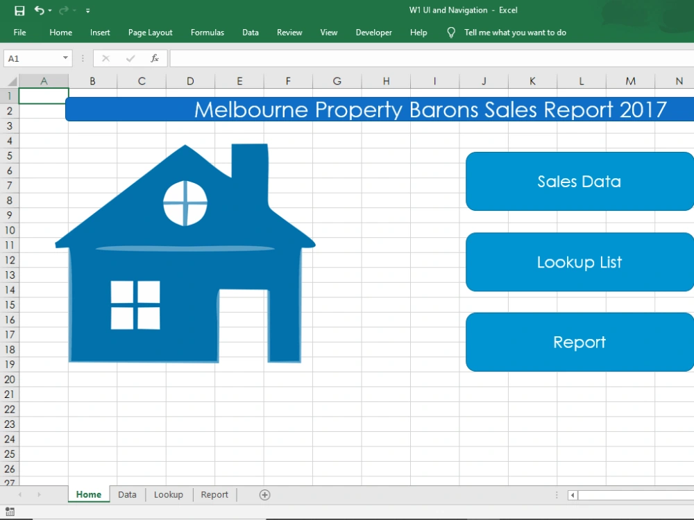Open the File menu
The width and height of the screenshot is (694, 520).
click(x=19, y=33)
